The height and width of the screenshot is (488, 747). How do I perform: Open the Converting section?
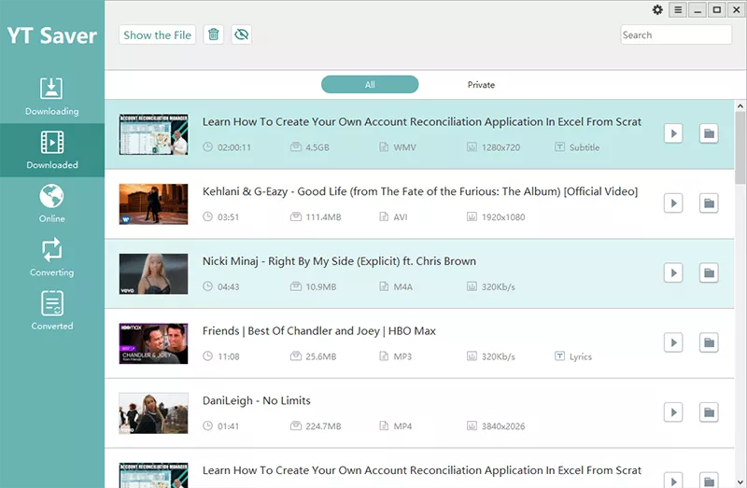pos(52,258)
